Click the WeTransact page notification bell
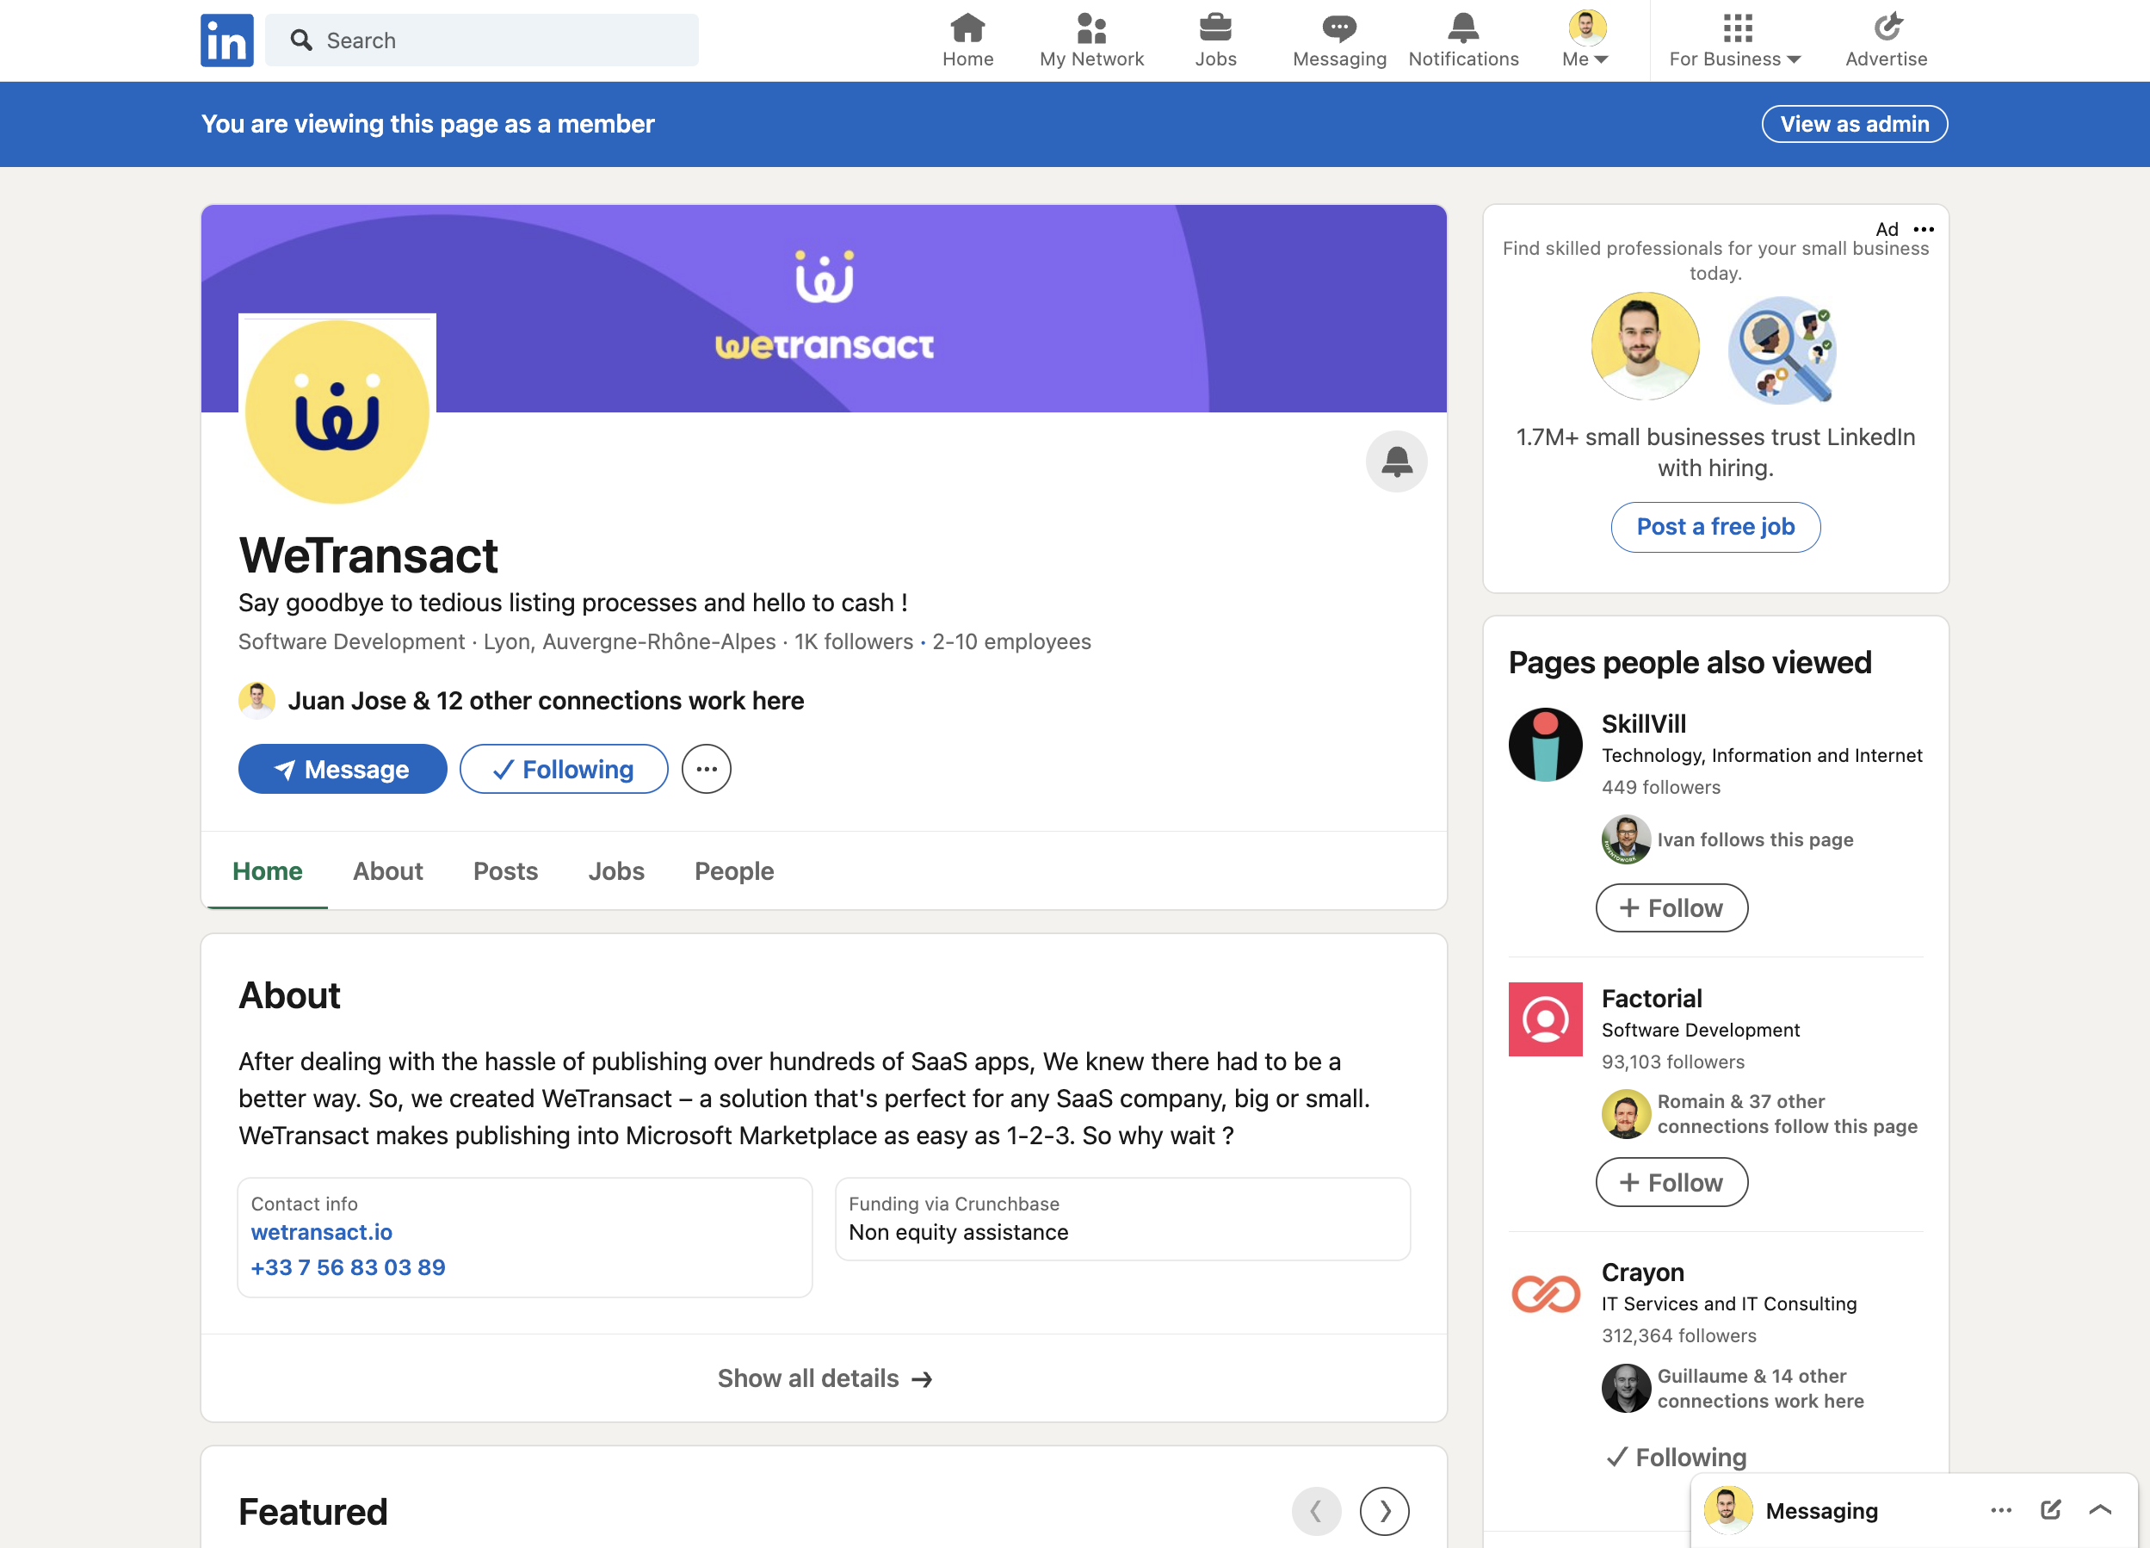2150x1548 pixels. [1396, 462]
